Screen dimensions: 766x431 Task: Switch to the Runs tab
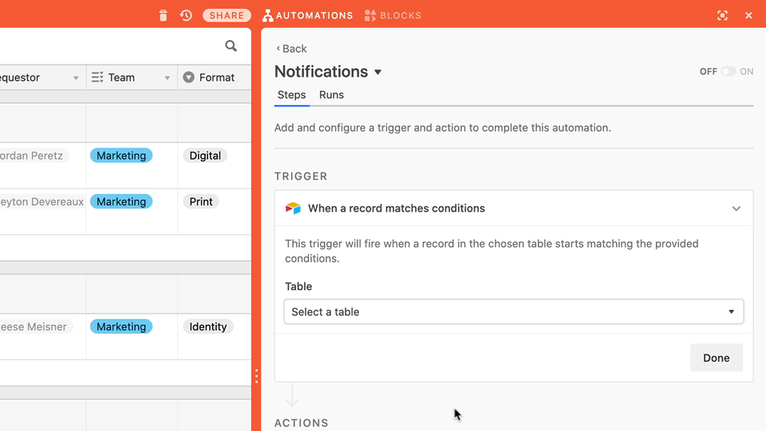point(331,95)
